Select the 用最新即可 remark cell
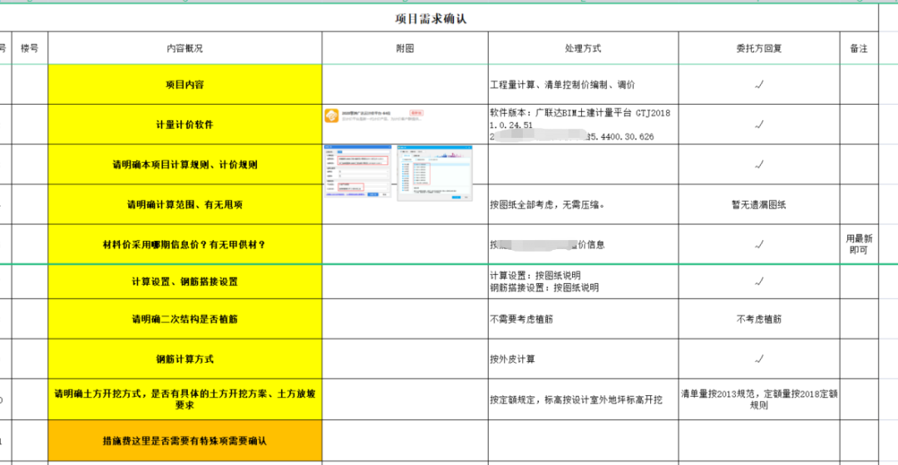The image size is (898, 465). 859,244
